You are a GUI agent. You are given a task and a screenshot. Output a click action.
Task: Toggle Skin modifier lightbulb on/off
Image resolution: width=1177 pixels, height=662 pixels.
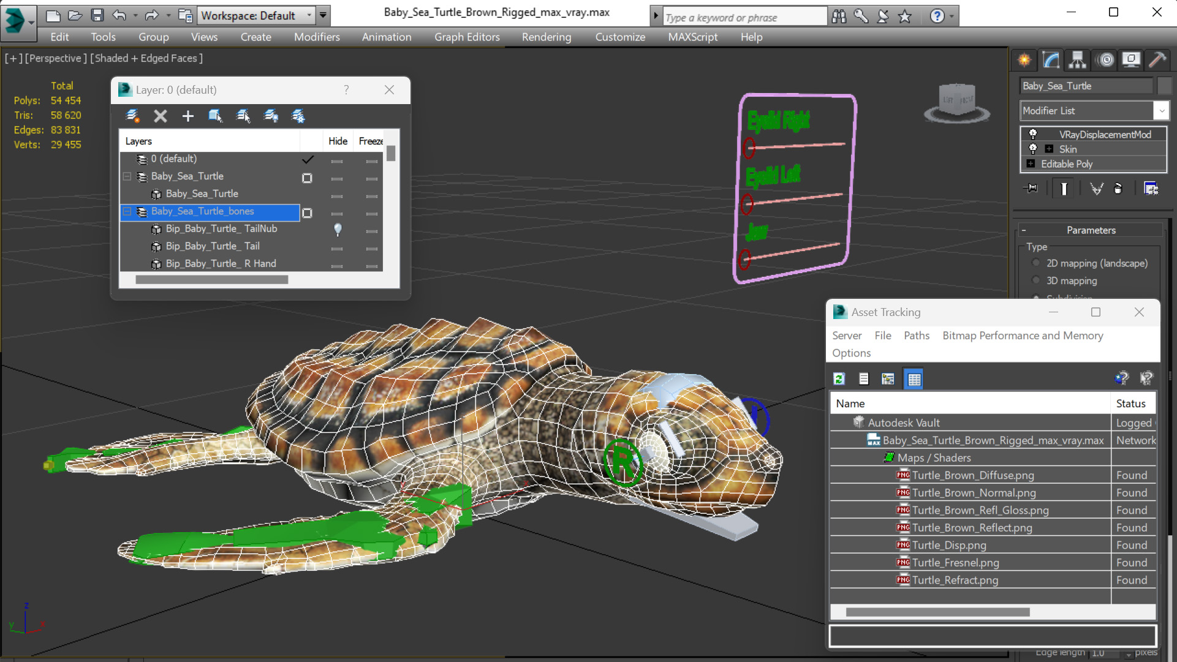[x=1032, y=149]
